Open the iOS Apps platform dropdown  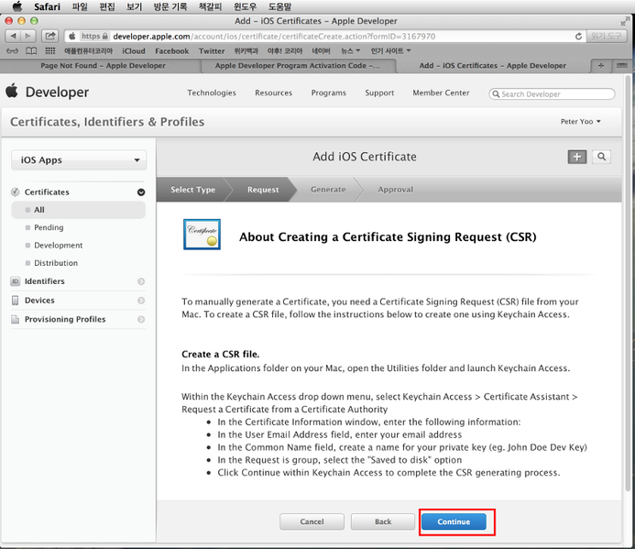[x=78, y=160]
